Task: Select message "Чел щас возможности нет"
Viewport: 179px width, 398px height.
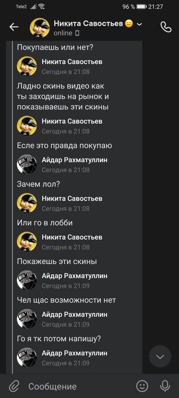Action: [66, 300]
